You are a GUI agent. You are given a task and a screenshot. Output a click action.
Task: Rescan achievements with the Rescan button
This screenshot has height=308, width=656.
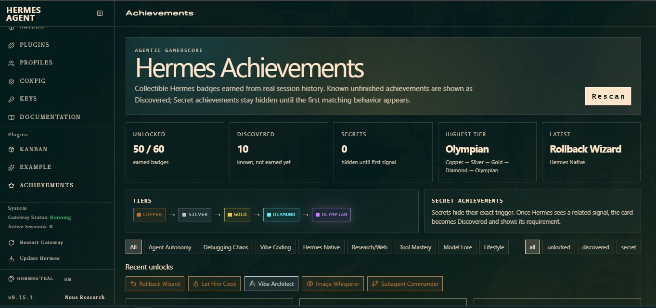[x=608, y=96]
